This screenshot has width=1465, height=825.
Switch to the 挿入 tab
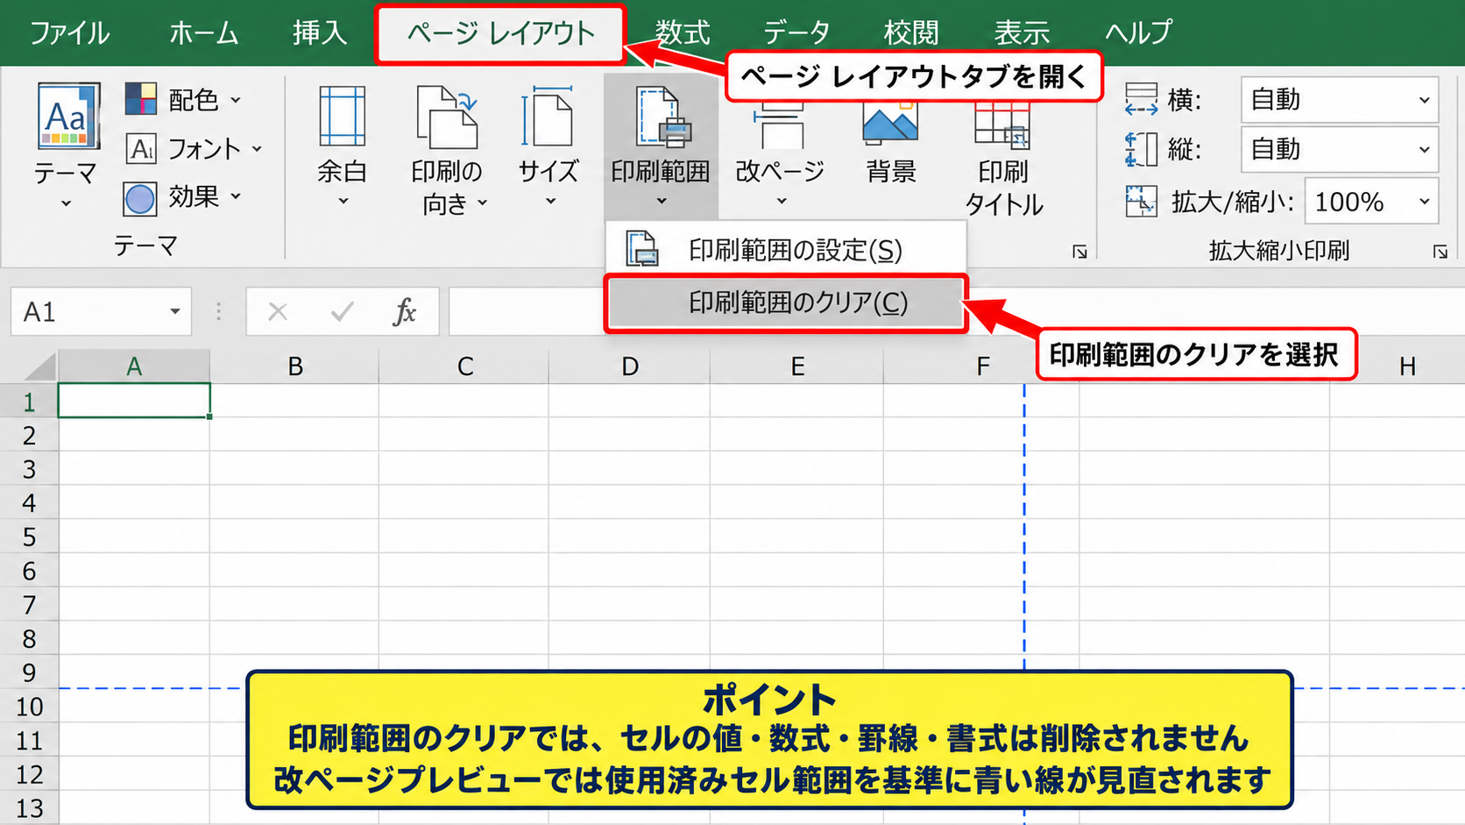click(x=320, y=33)
